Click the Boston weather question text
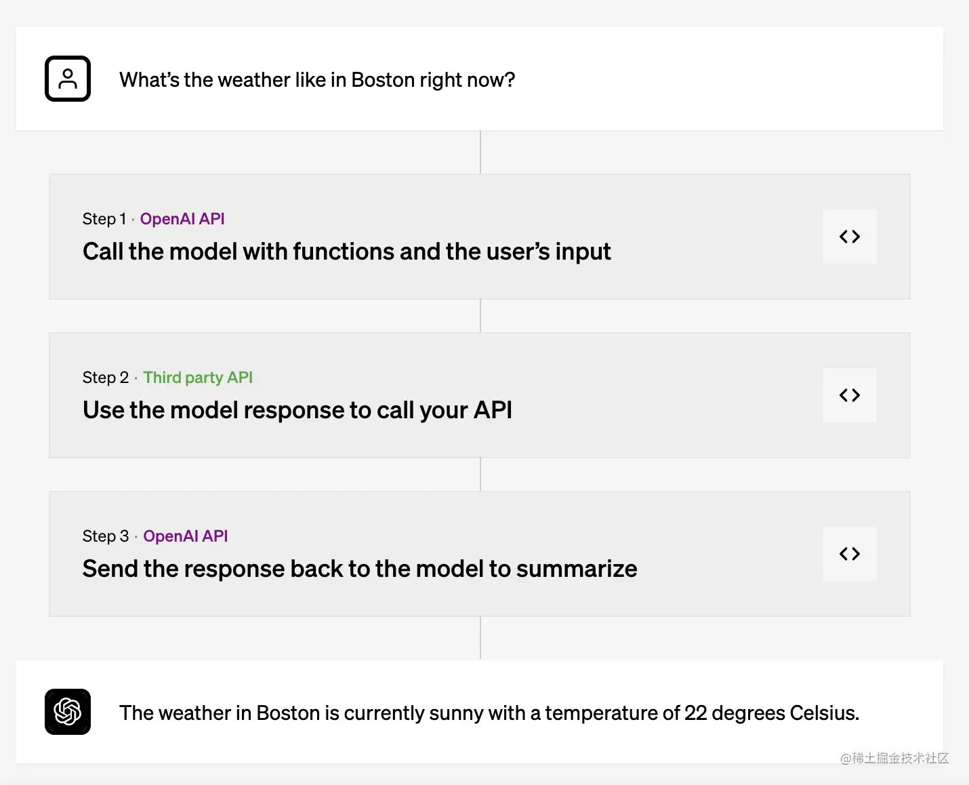Screen dimensions: 969x785 click(317, 80)
